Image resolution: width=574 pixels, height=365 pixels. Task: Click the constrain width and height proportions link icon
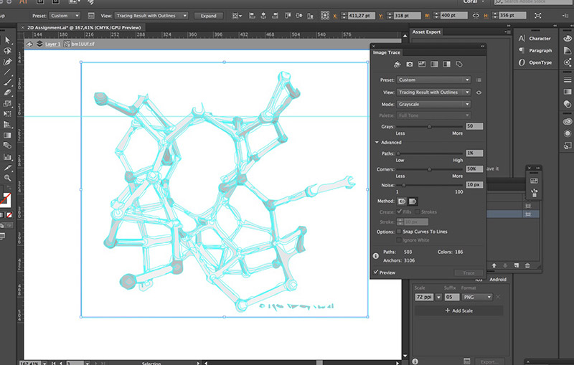(476, 16)
